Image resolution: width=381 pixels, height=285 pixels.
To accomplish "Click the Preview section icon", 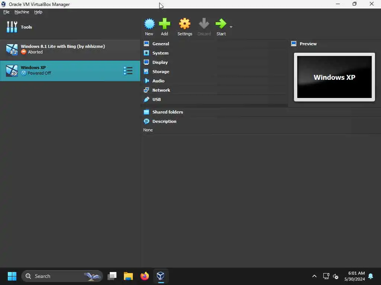I will (294, 44).
